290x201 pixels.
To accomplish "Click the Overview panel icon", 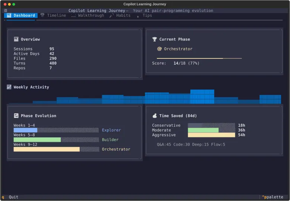I will pyautogui.click(x=16, y=39).
